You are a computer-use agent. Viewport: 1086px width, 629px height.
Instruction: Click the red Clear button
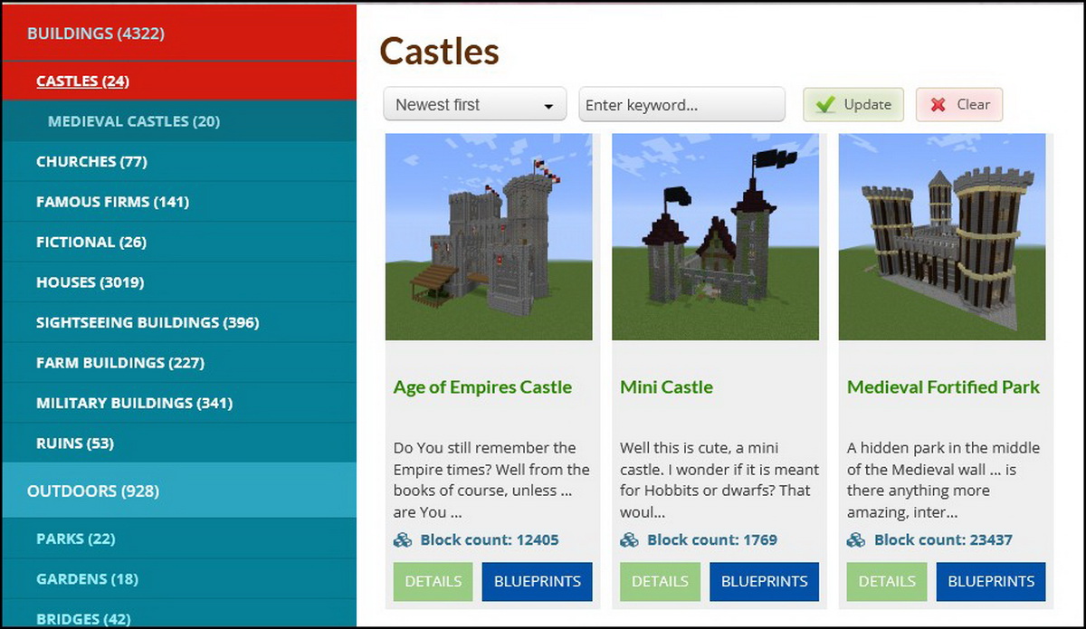pyautogui.click(x=959, y=104)
